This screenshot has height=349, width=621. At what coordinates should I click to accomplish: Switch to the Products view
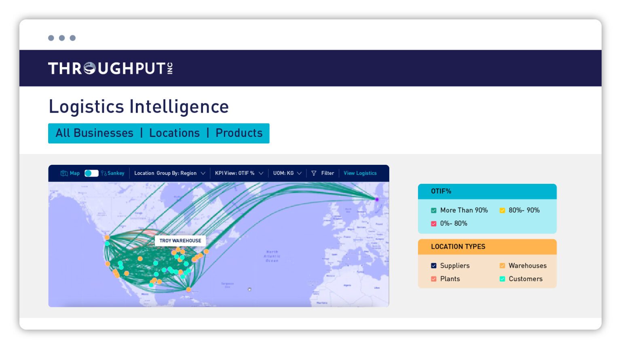point(239,133)
